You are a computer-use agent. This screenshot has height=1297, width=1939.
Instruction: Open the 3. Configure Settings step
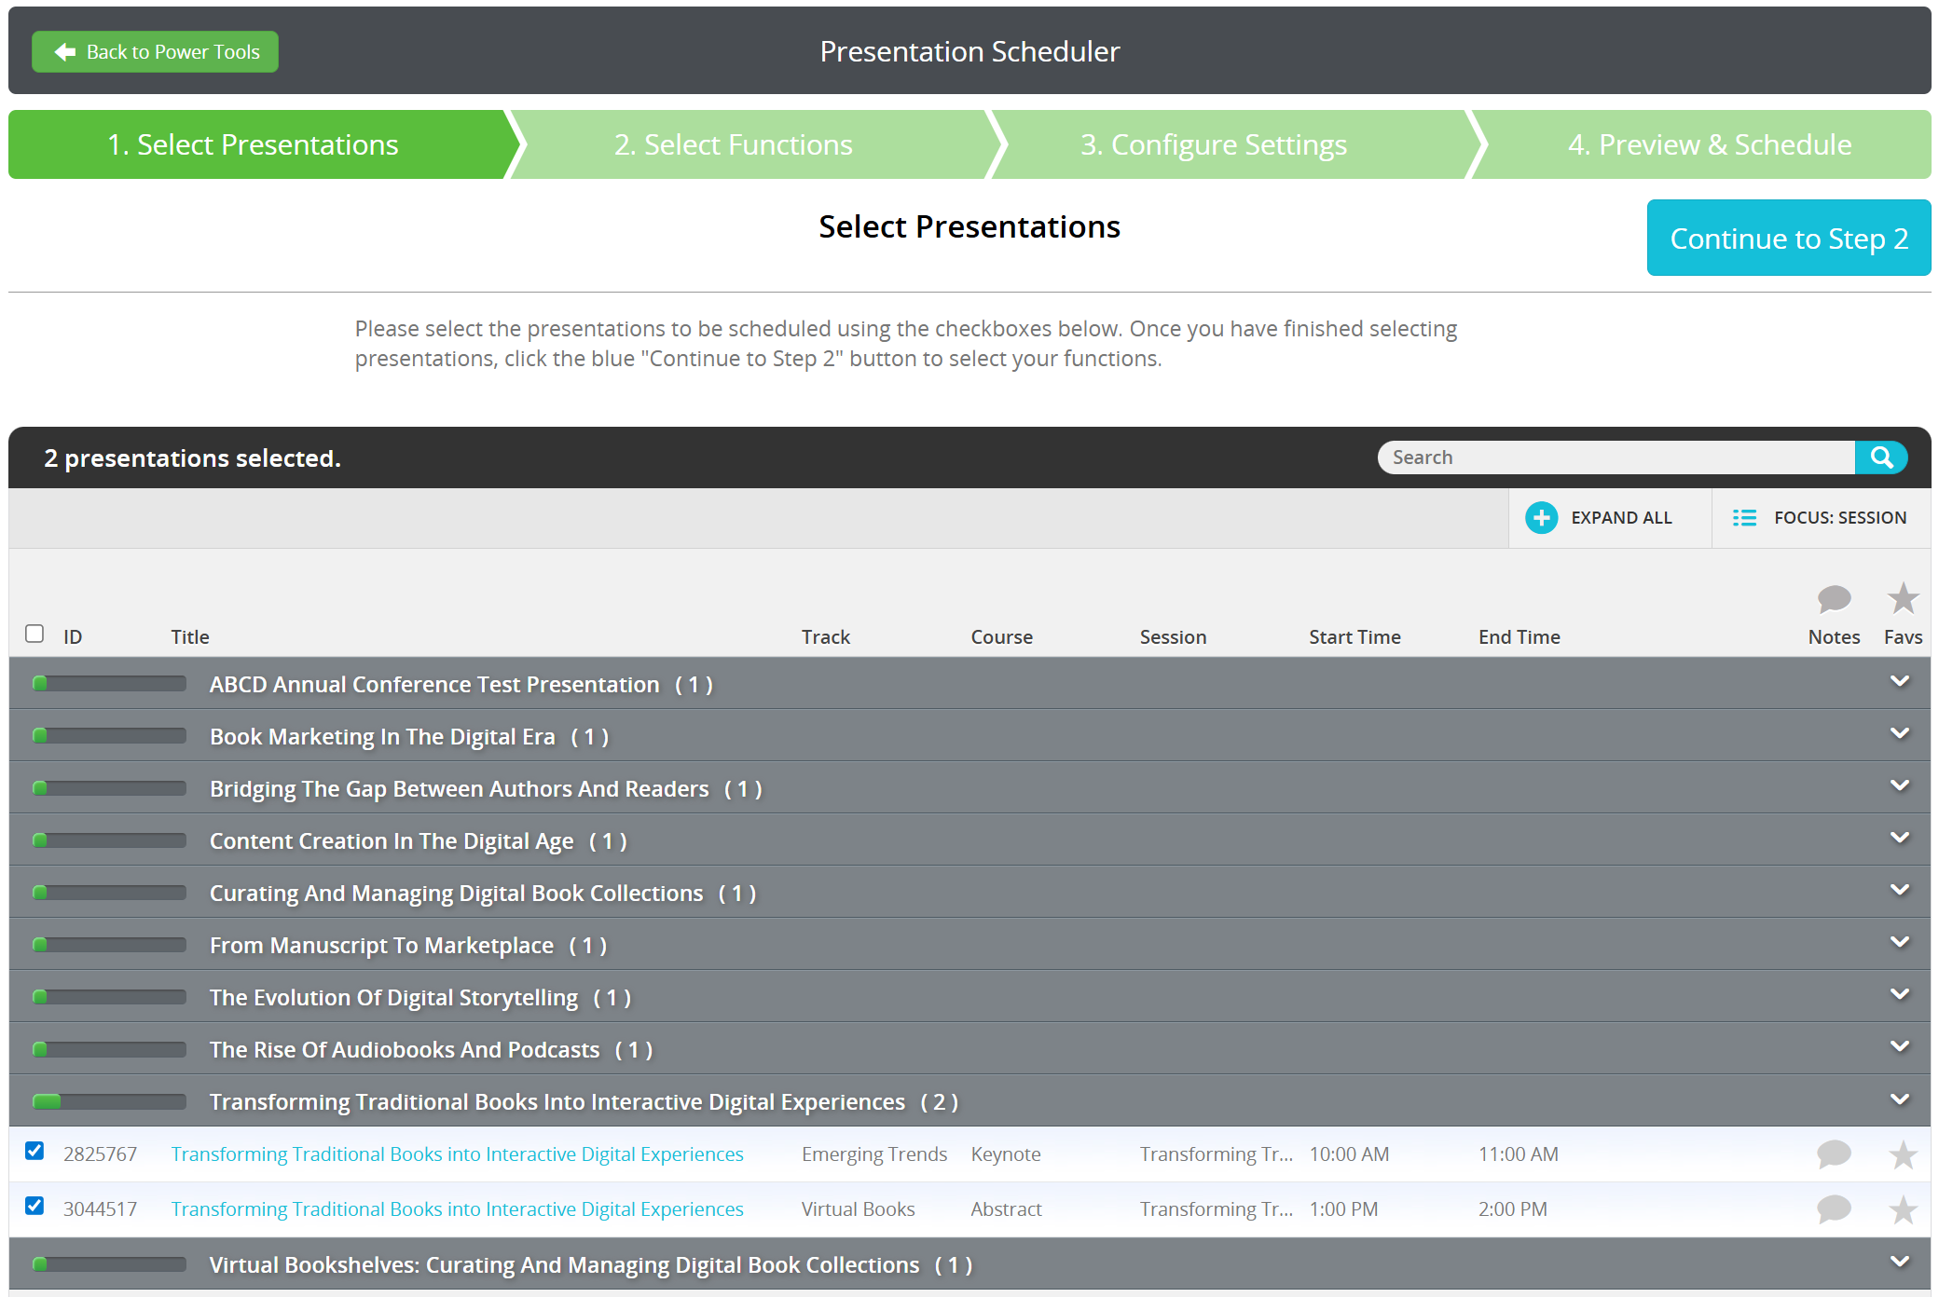coord(1213,145)
